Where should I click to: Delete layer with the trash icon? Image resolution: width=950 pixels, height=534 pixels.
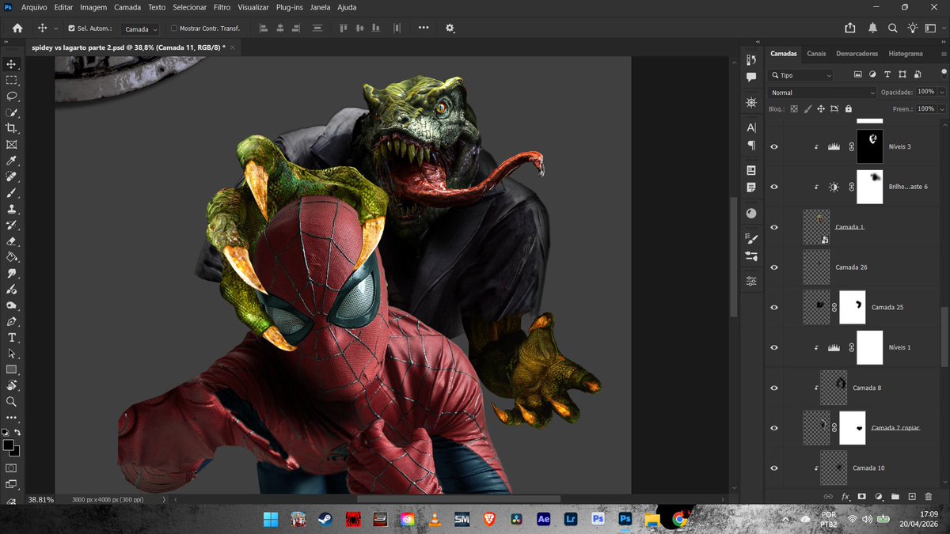(x=929, y=496)
